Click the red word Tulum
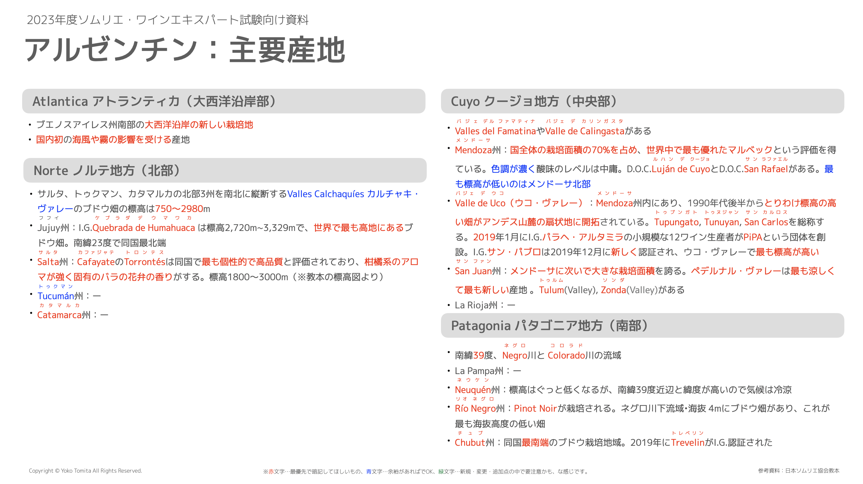 [551, 290]
